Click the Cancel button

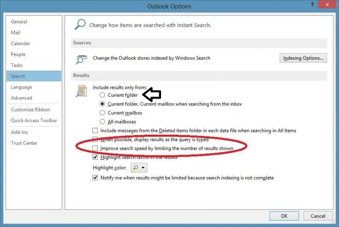point(318,216)
